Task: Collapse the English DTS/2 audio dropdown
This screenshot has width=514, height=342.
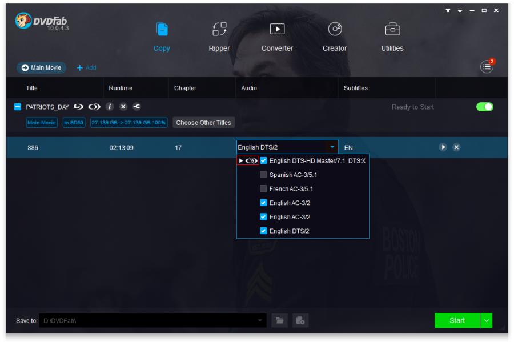Action: click(x=332, y=147)
